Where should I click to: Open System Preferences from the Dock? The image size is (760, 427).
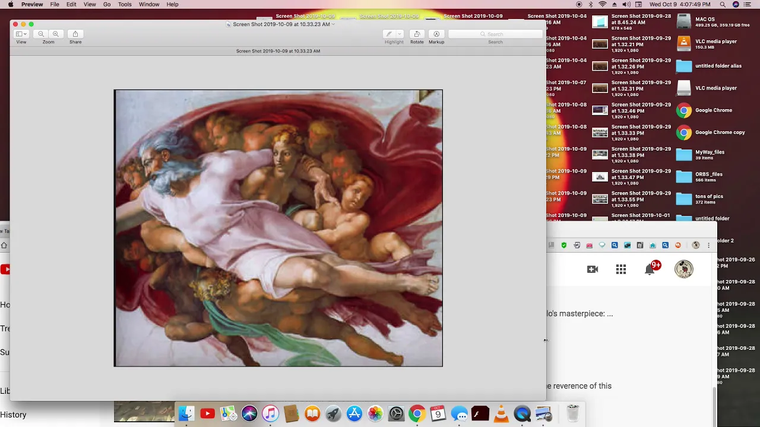tap(396, 413)
